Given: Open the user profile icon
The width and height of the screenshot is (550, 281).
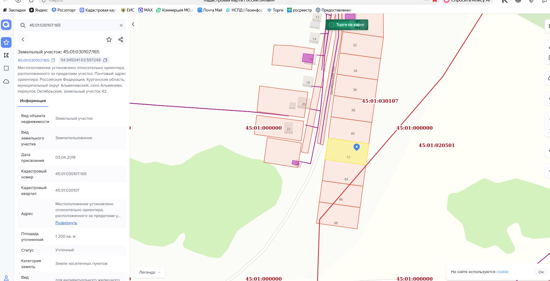Looking at the screenshot, I should coord(6,278).
